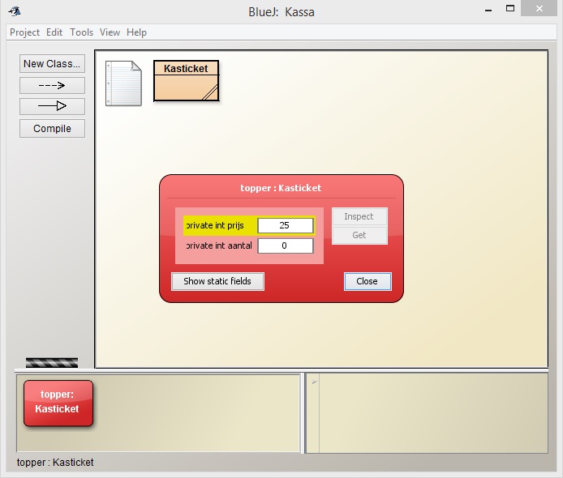Open the Tools menu
This screenshot has width=563, height=478.
(x=81, y=32)
